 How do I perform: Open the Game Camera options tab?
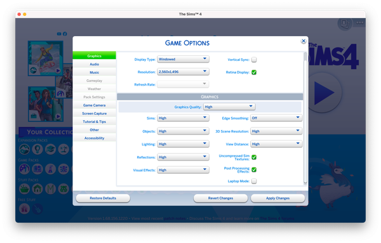coord(94,105)
